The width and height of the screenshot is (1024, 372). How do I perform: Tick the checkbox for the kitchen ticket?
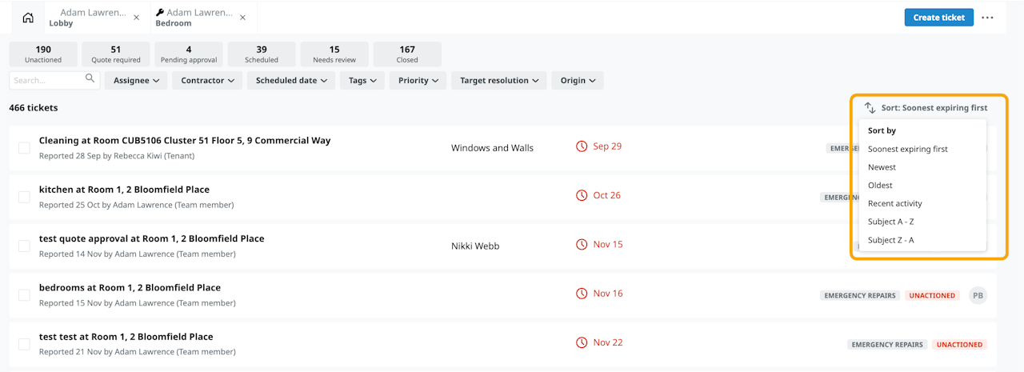(x=24, y=197)
